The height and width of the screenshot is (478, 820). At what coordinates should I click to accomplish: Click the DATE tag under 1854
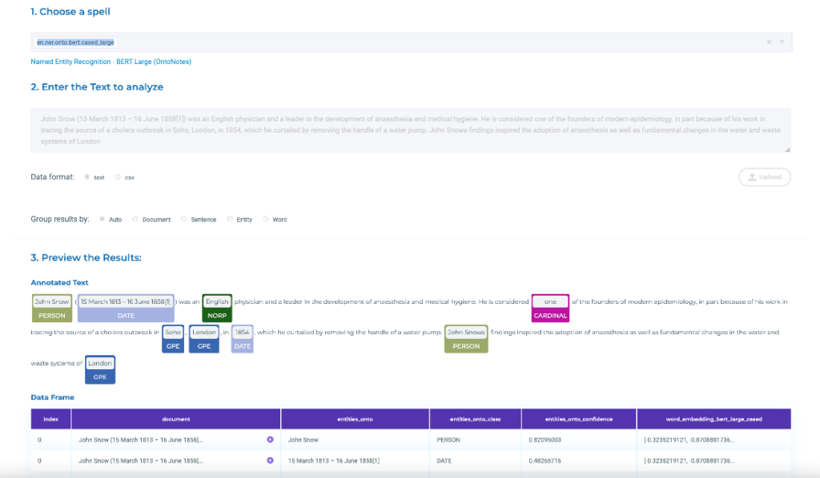243,345
